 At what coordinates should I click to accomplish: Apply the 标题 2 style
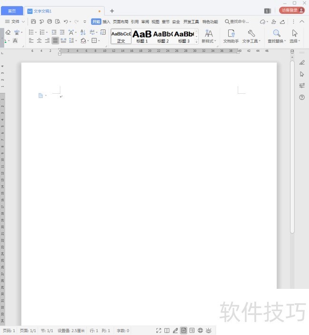(x=163, y=36)
